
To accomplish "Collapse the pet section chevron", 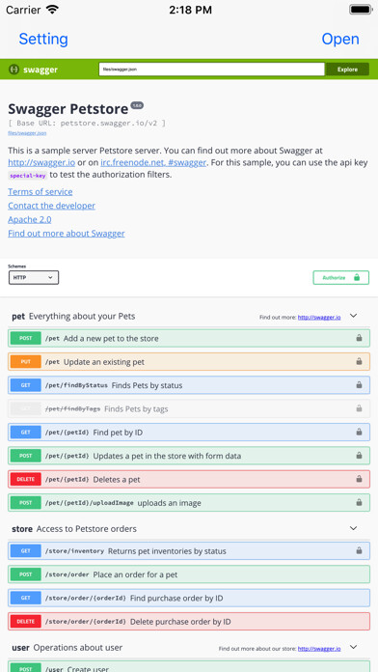I will pos(353,316).
